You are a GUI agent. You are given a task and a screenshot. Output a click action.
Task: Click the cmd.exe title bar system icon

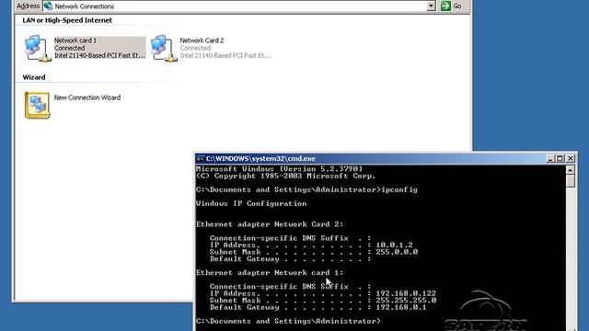pos(201,158)
